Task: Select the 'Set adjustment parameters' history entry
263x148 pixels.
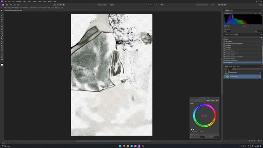Action: [242, 53]
